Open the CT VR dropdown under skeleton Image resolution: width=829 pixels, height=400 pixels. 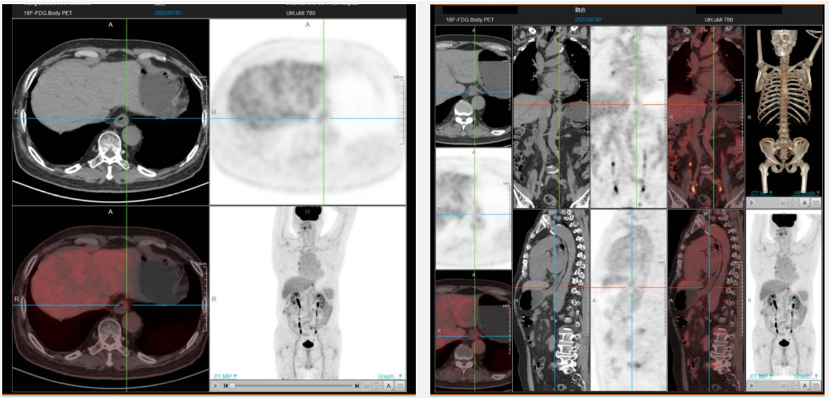point(761,193)
